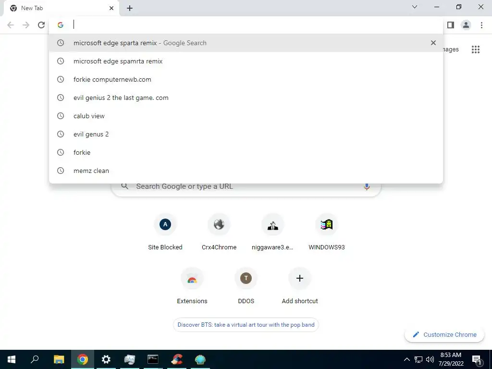Open Chrome's three-dot menu
The width and height of the screenshot is (492, 369).
coord(481,25)
